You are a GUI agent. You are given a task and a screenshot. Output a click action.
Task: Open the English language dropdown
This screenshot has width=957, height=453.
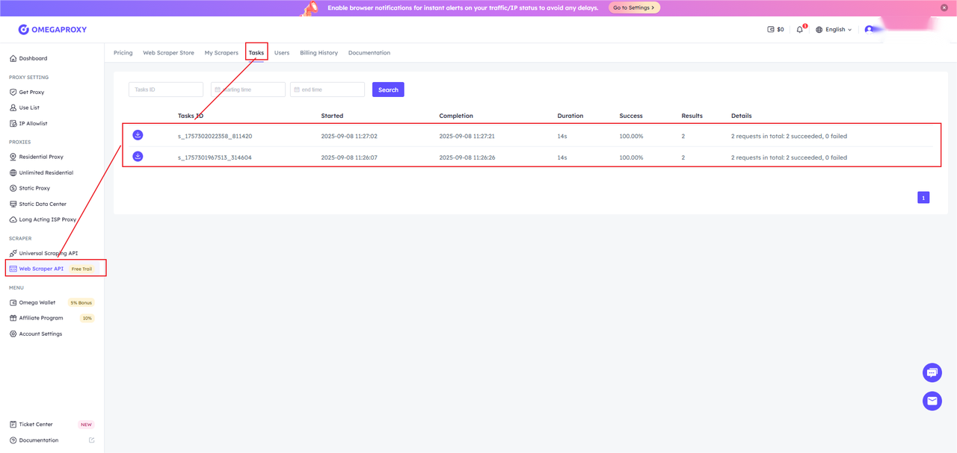834,30
